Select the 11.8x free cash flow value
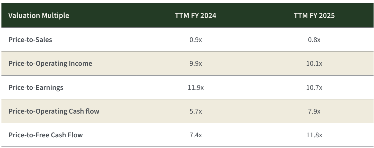374x148 pixels. click(314, 135)
